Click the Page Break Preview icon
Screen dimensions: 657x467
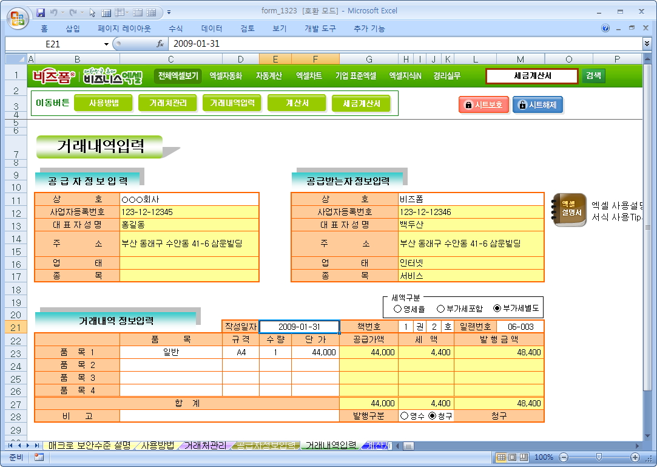524,457
